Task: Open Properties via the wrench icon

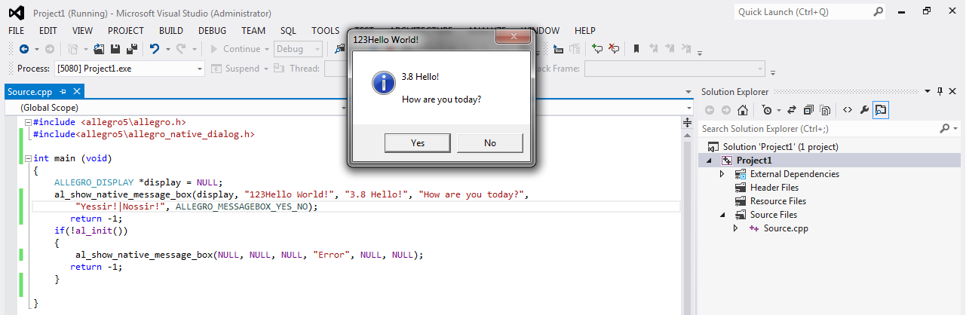Action: [x=864, y=110]
